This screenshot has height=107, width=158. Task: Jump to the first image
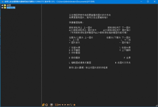pos(60,105)
